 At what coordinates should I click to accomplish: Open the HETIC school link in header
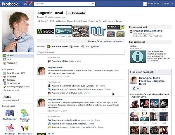pyautogui.click(x=51, y=21)
